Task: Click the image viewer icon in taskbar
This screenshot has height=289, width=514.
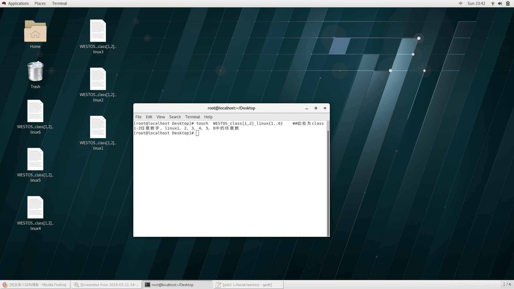Action: pyautogui.click(x=76, y=285)
